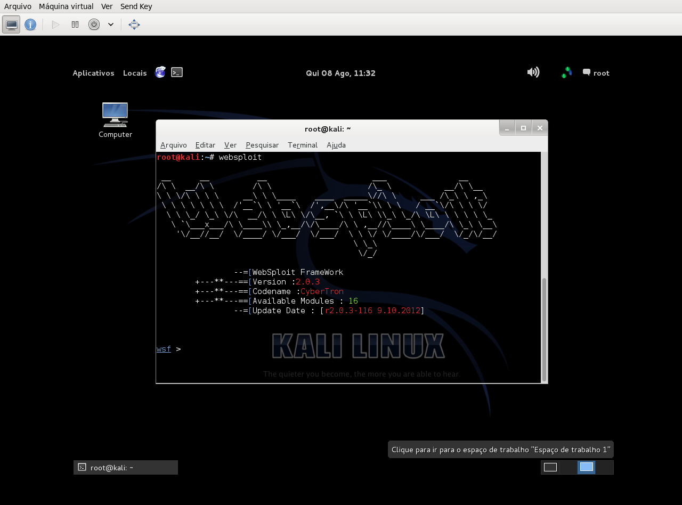Screen dimensions: 682x505
Task: Open the outer Ver menu
Action: click(107, 6)
